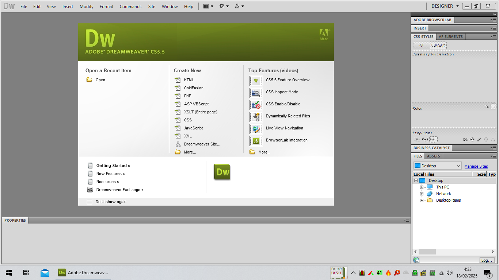Open the Commands menu
The width and height of the screenshot is (499, 280).
[130, 6]
